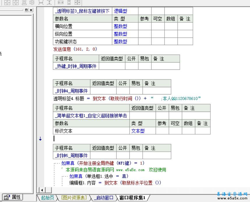Click the 整数型 type of 横向位置
The height and width of the screenshot is (202, 250).
[125, 26]
